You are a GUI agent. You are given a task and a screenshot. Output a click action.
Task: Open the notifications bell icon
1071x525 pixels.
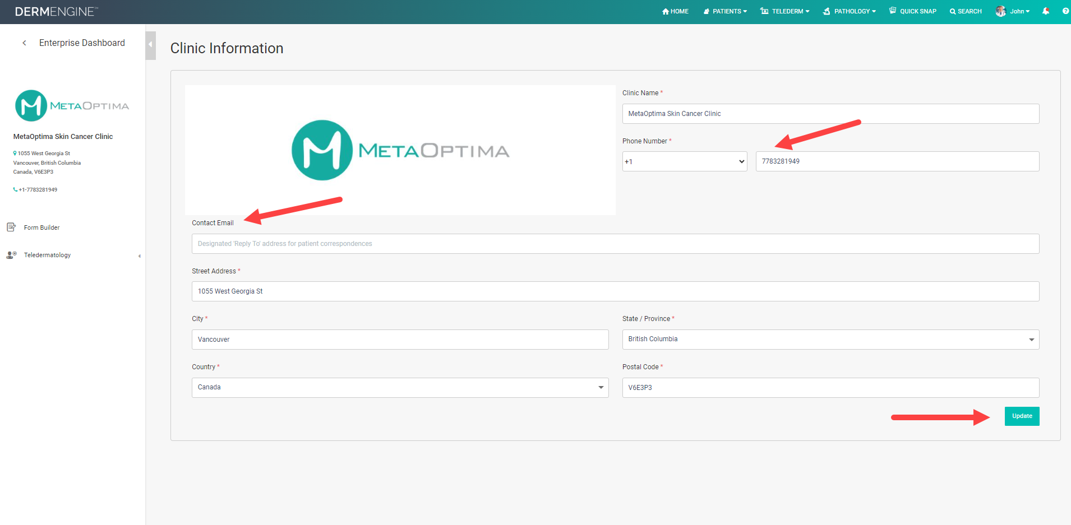(x=1046, y=11)
